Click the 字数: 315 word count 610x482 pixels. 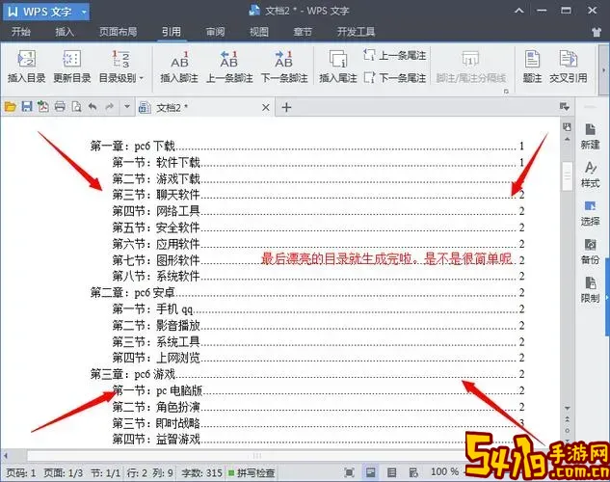coord(201,473)
